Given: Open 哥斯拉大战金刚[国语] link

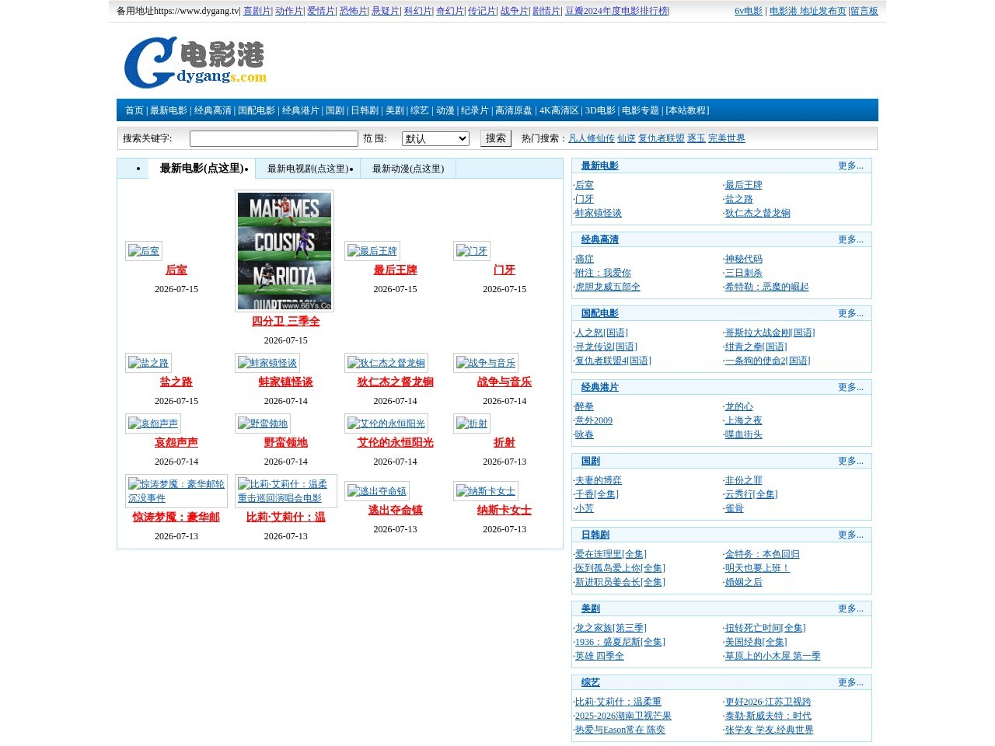Looking at the screenshot, I should point(770,333).
